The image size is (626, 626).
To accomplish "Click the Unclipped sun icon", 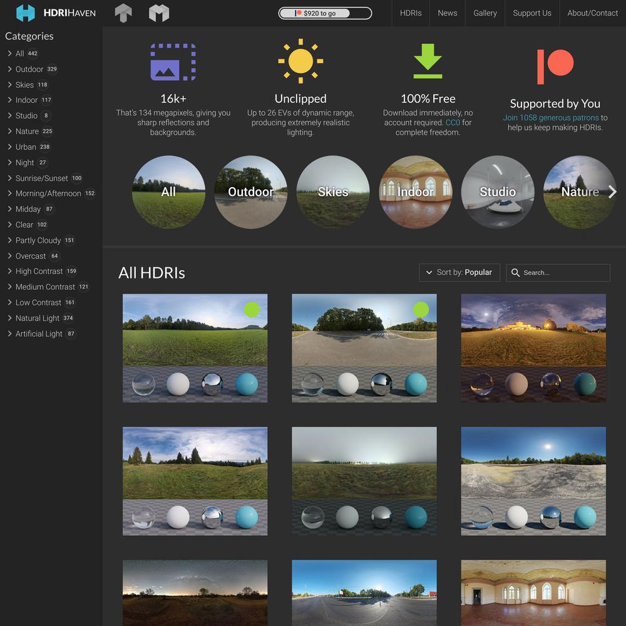I will (300, 61).
